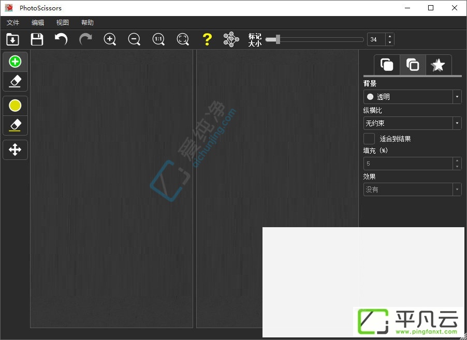Select the move pan tool
467x340 pixels.
[15, 150]
